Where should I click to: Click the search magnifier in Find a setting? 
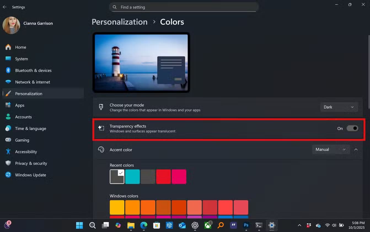click(115, 7)
